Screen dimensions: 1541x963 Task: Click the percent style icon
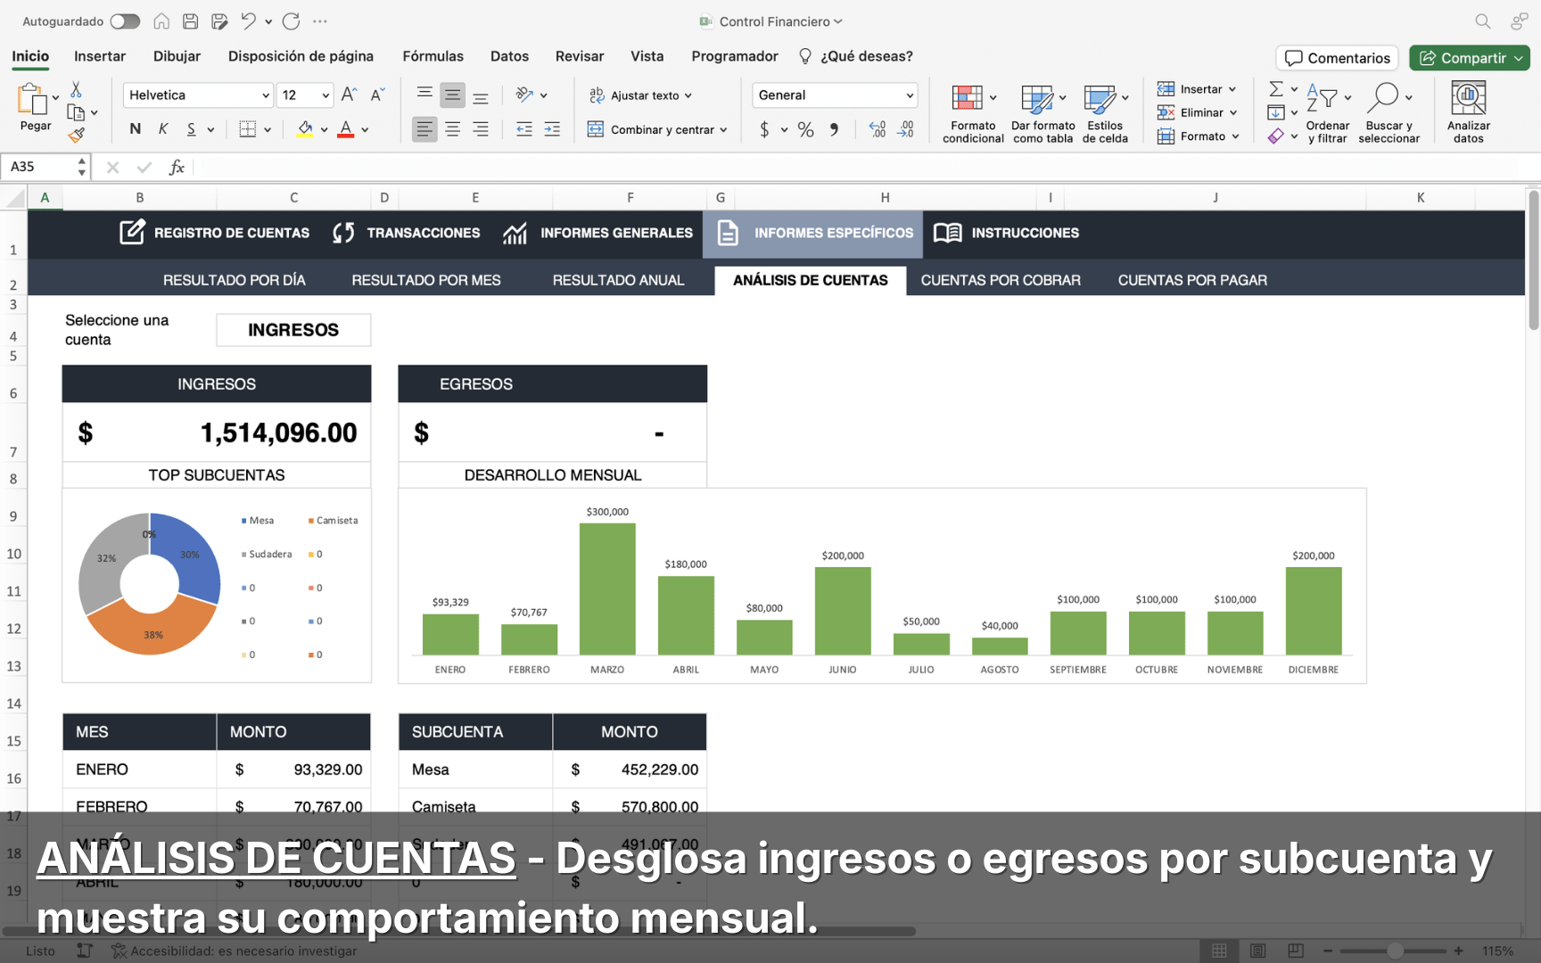pyautogui.click(x=805, y=129)
